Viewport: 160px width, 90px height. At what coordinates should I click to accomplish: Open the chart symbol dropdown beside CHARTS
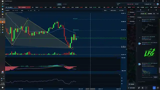pyautogui.click(x=25, y=10)
